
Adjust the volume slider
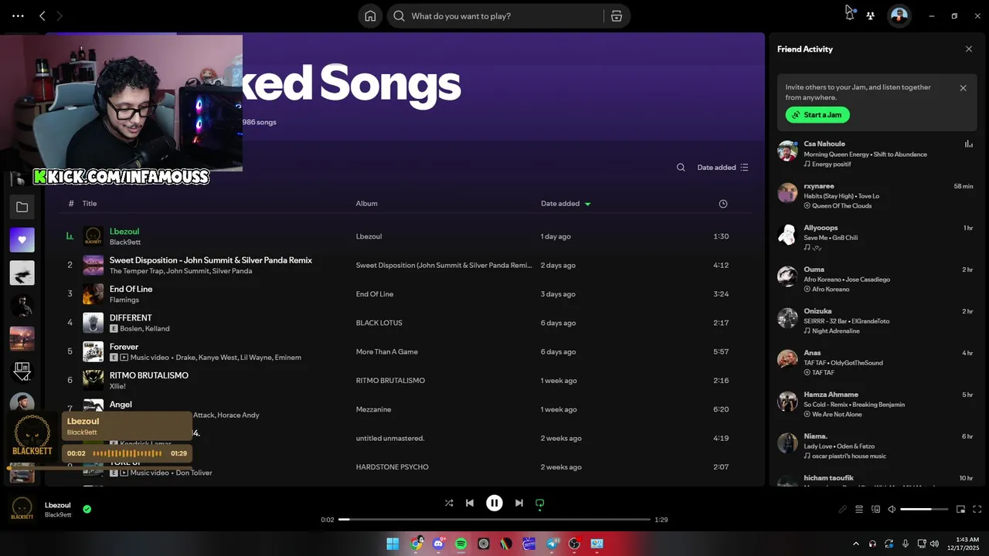924,509
